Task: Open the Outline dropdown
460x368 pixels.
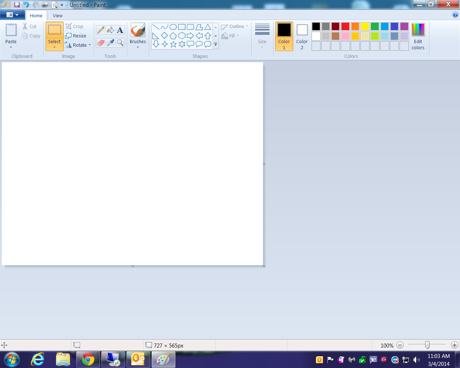Action: click(x=234, y=26)
